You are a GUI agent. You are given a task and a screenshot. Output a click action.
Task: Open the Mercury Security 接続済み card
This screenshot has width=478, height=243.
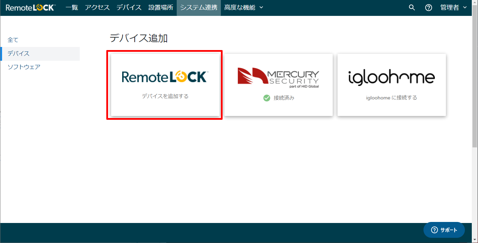279,85
